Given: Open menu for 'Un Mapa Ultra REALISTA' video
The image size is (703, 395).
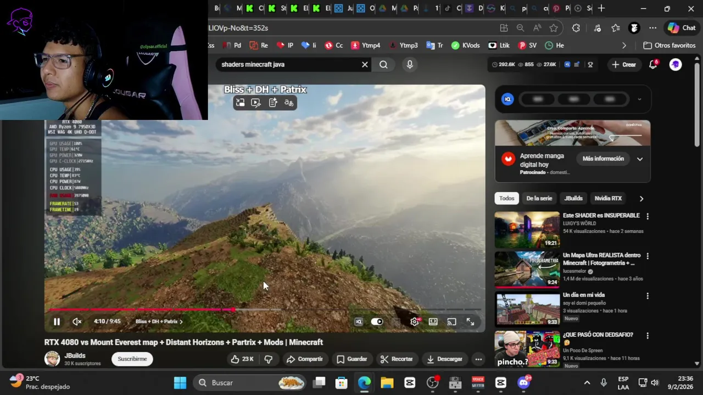Looking at the screenshot, I should tap(648, 256).
